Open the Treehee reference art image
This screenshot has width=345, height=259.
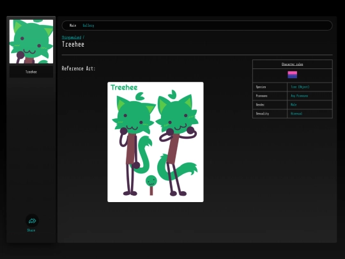(155, 142)
